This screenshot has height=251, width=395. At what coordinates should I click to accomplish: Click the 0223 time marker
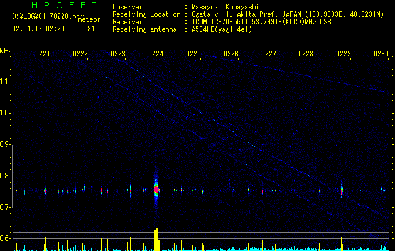118,54
